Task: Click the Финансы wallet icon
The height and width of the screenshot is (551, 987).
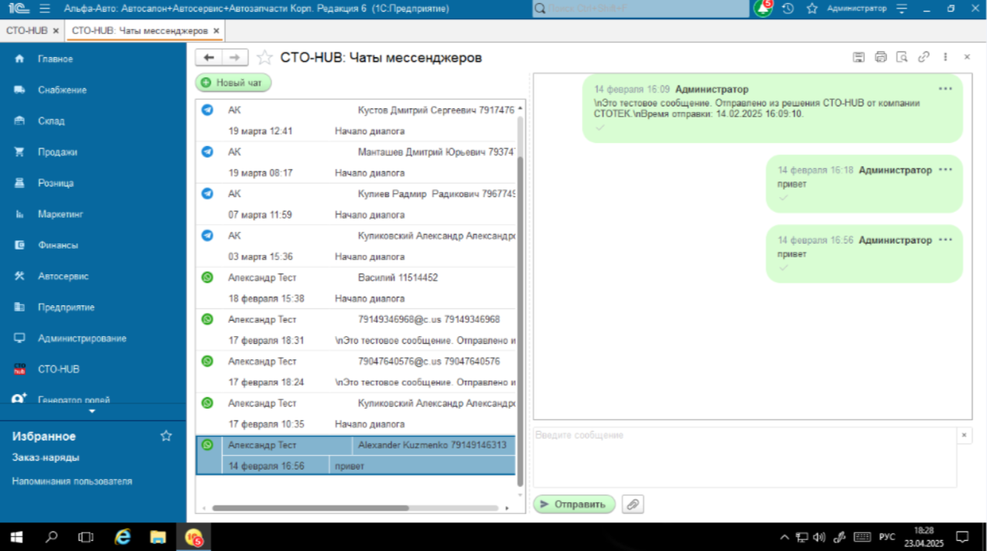Action: tap(20, 245)
